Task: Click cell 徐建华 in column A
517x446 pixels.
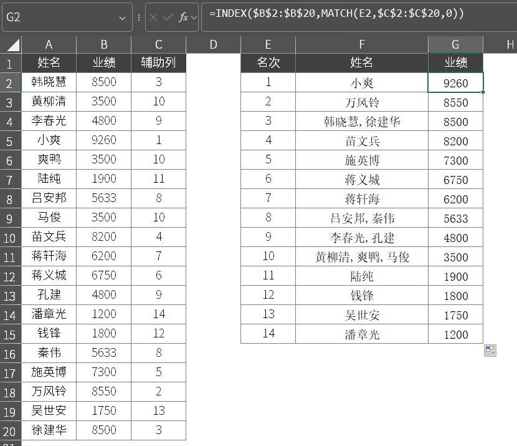Action: pyautogui.click(x=49, y=430)
